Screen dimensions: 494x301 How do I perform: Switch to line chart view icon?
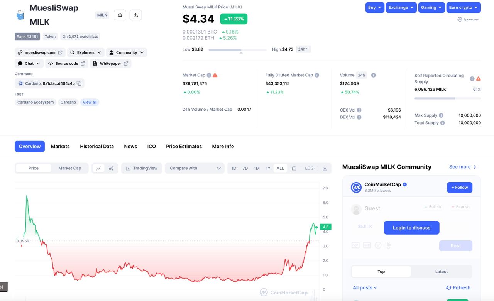[x=98, y=168]
